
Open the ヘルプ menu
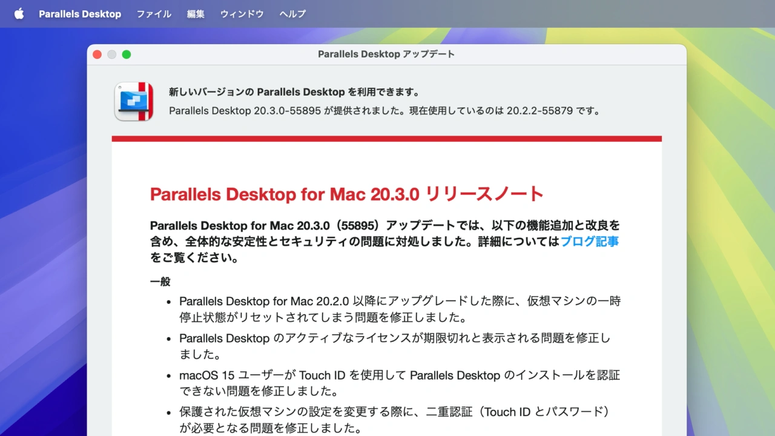(292, 14)
